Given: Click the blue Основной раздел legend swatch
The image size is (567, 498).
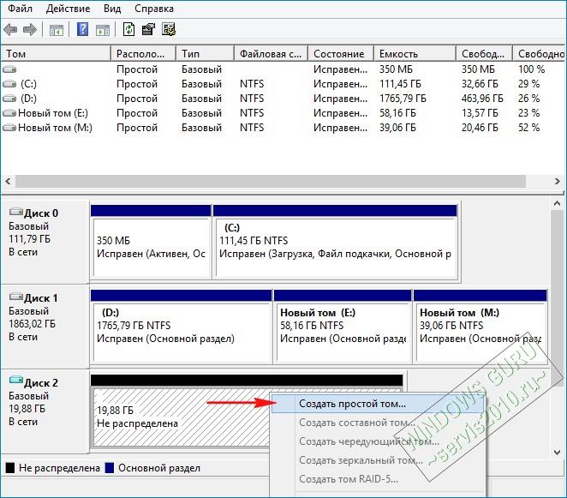Looking at the screenshot, I should pos(110,468).
